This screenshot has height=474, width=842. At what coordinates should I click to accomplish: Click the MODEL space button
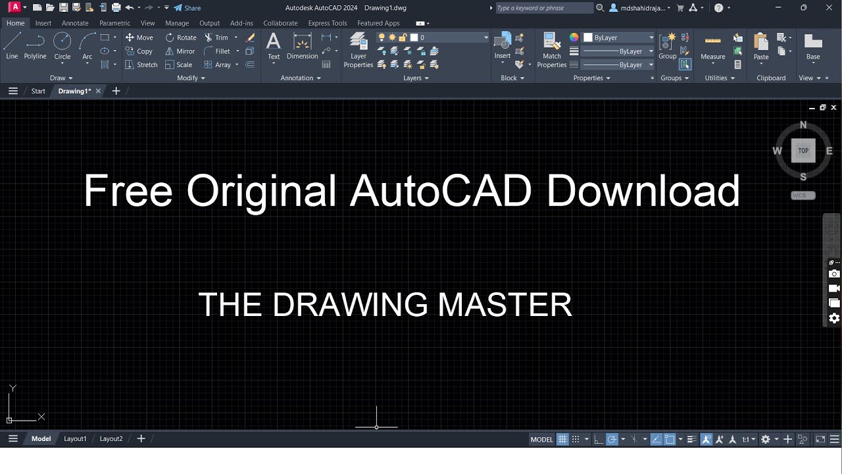point(542,439)
